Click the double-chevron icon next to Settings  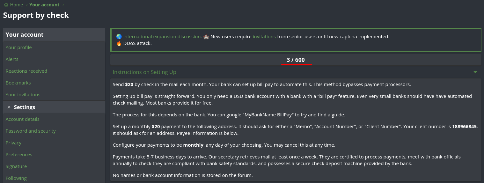9,107
